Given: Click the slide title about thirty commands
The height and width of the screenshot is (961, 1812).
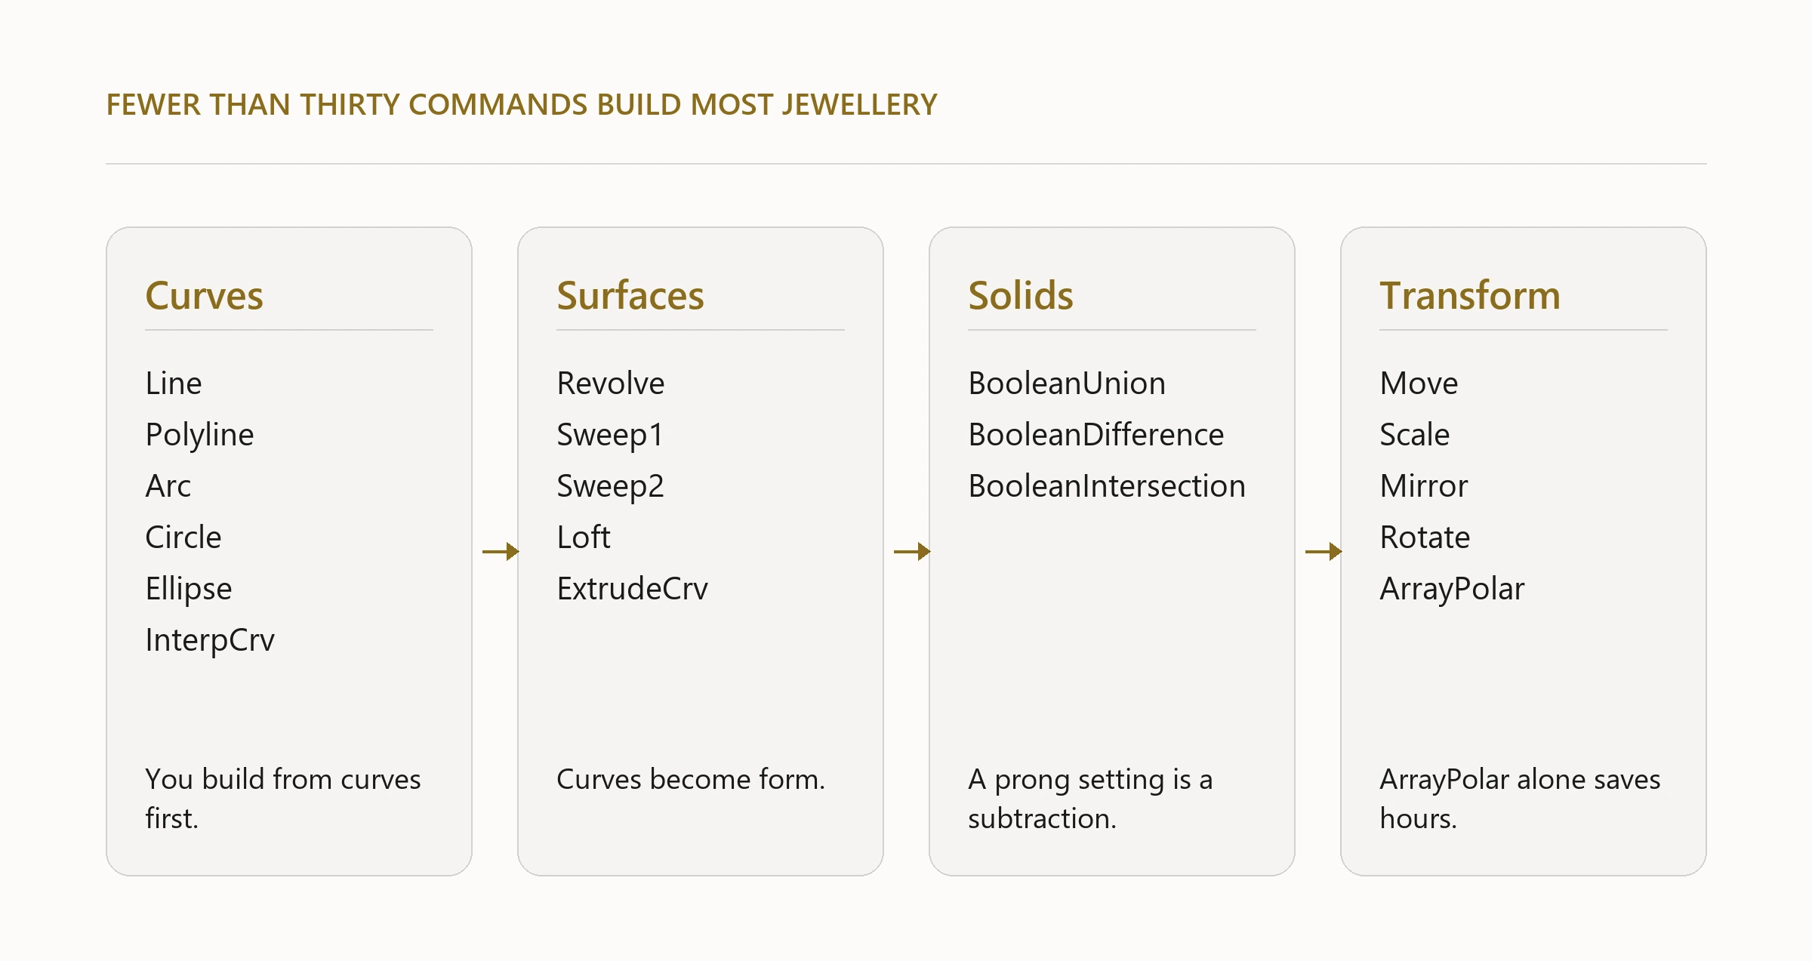Looking at the screenshot, I should pyautogui.click(x=522, y=104).
